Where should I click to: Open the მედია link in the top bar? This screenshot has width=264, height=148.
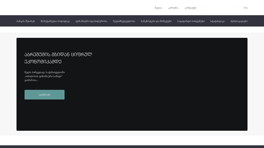(x=158, y=8)
